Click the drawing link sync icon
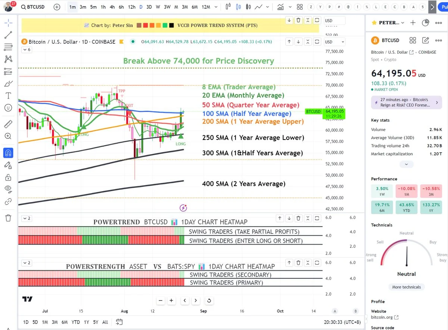 pyautogui.click(x=8, y=202)
